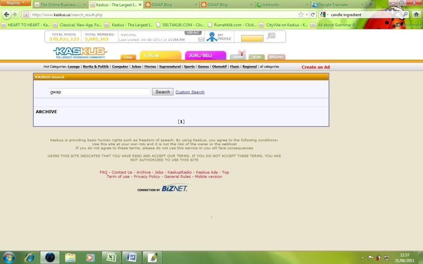Open the URL history dropdown arrow
This screenshot has height=264, width=423.
(307, 14)
